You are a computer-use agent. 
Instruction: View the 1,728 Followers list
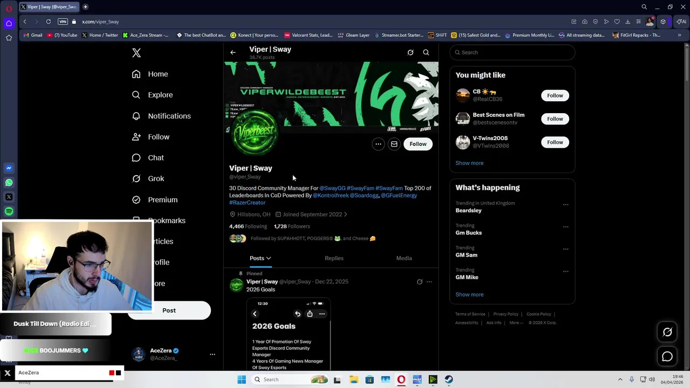point(292,226)
